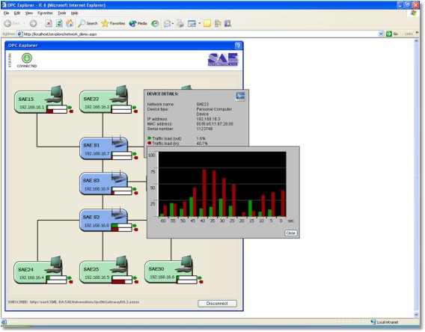The image size is (425, 332).
Task: Click SAE15 traffic load bars
Action: tap(57, 109)
